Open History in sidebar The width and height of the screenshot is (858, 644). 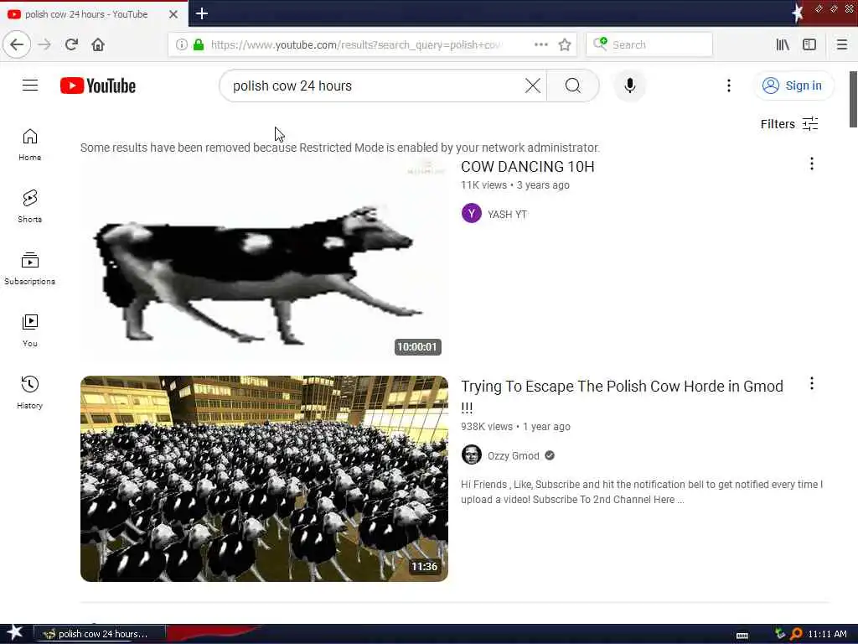29,392
